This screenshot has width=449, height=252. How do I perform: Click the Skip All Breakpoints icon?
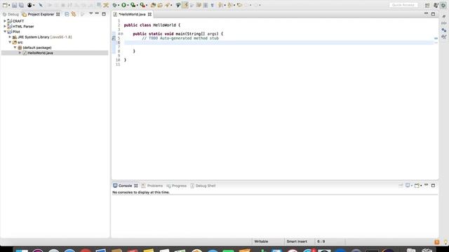click(41, 5)
